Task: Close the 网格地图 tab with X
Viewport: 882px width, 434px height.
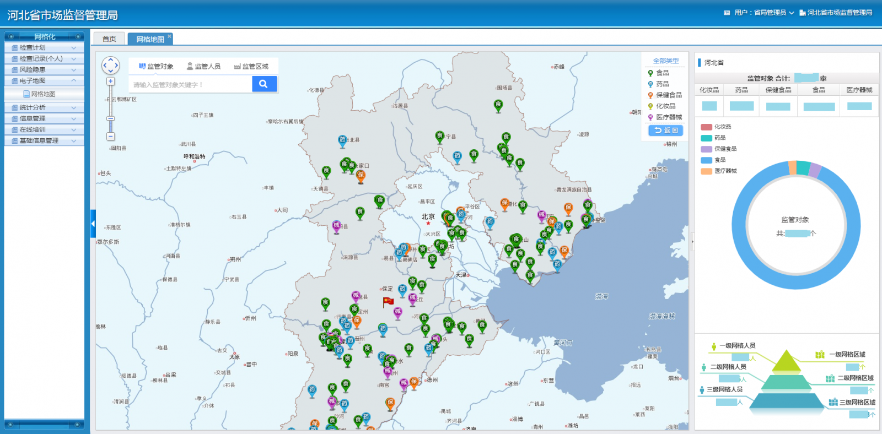Action: coord(169,36)
